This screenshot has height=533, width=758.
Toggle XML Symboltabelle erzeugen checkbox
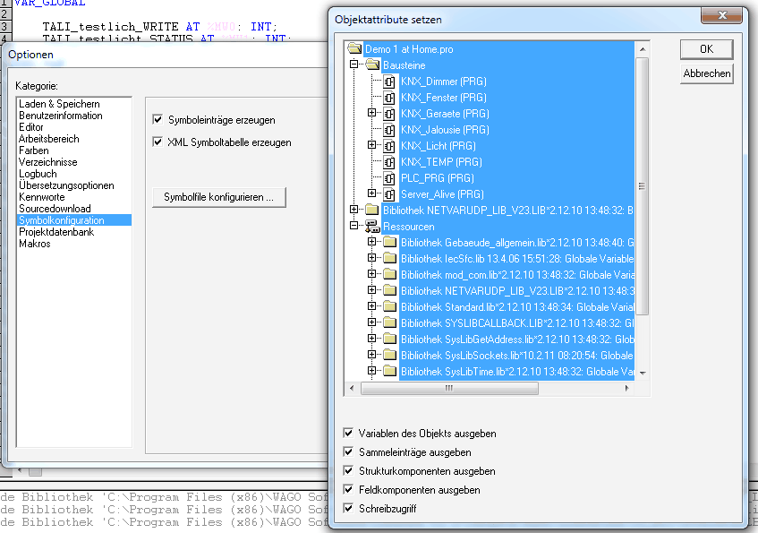point(158,142)
